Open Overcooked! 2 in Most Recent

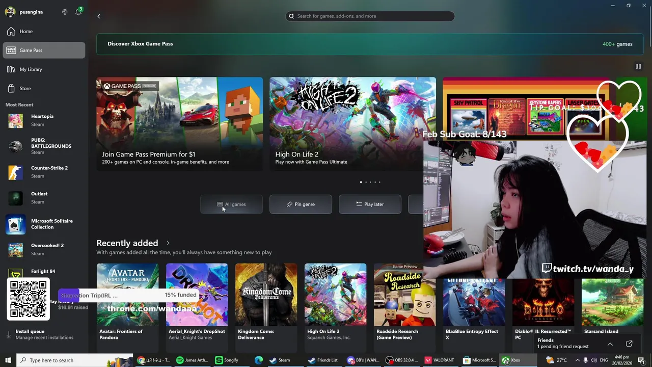[44, 250]
